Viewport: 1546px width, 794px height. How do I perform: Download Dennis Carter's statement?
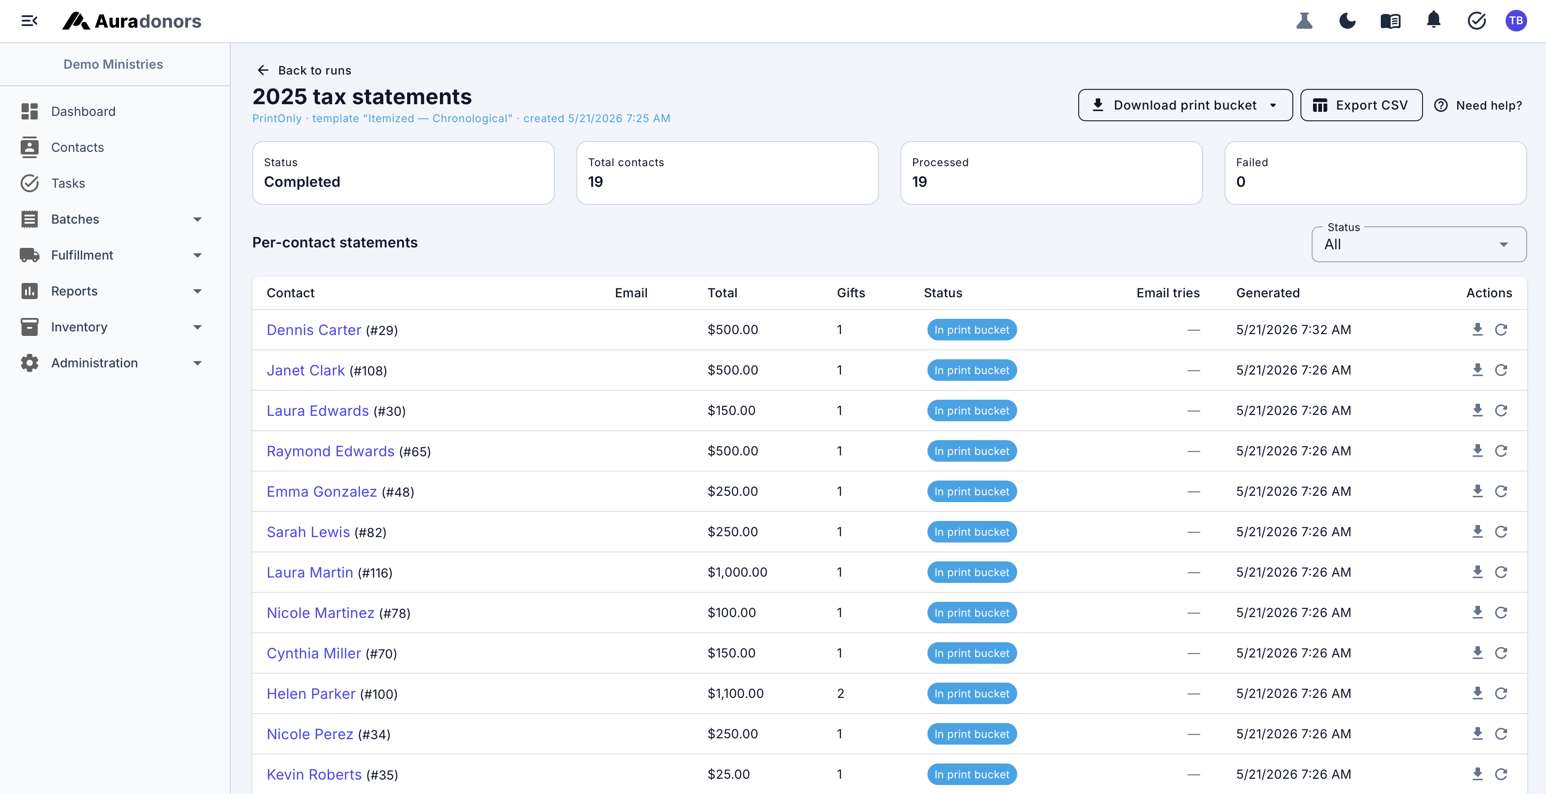click(1478, 329)
